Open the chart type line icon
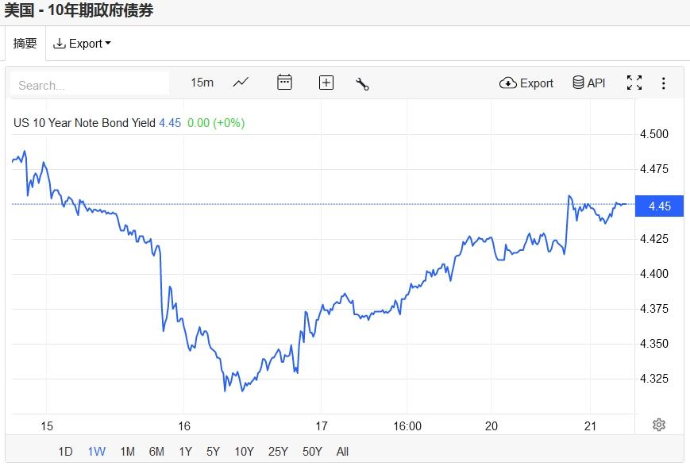Screen dimensions: 690x466 [x=241, y=83]
